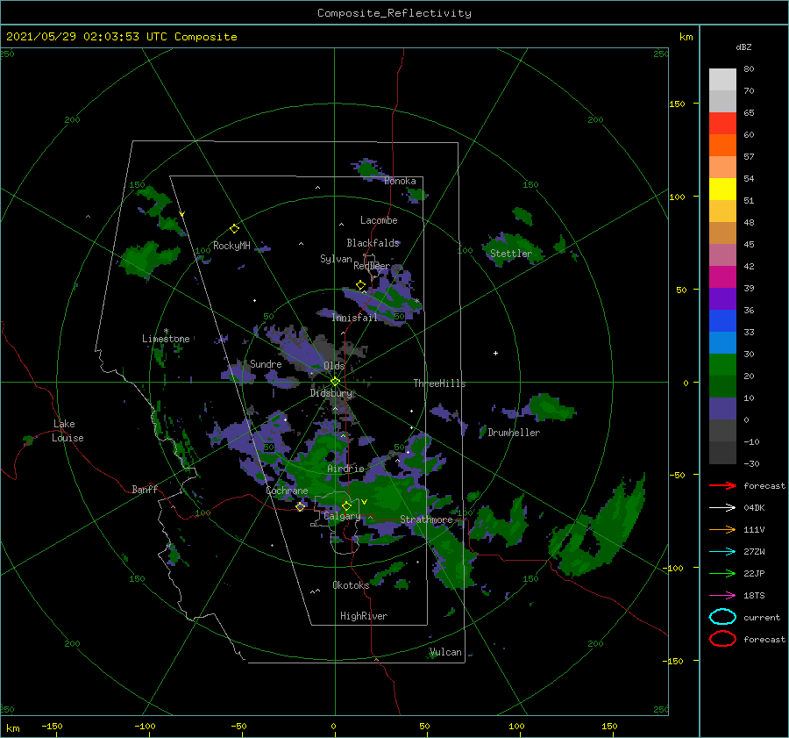Click the right axis 150 tick label
Image resolution: width=789 pixels, height=738 pixels.
tap(678, 104)
